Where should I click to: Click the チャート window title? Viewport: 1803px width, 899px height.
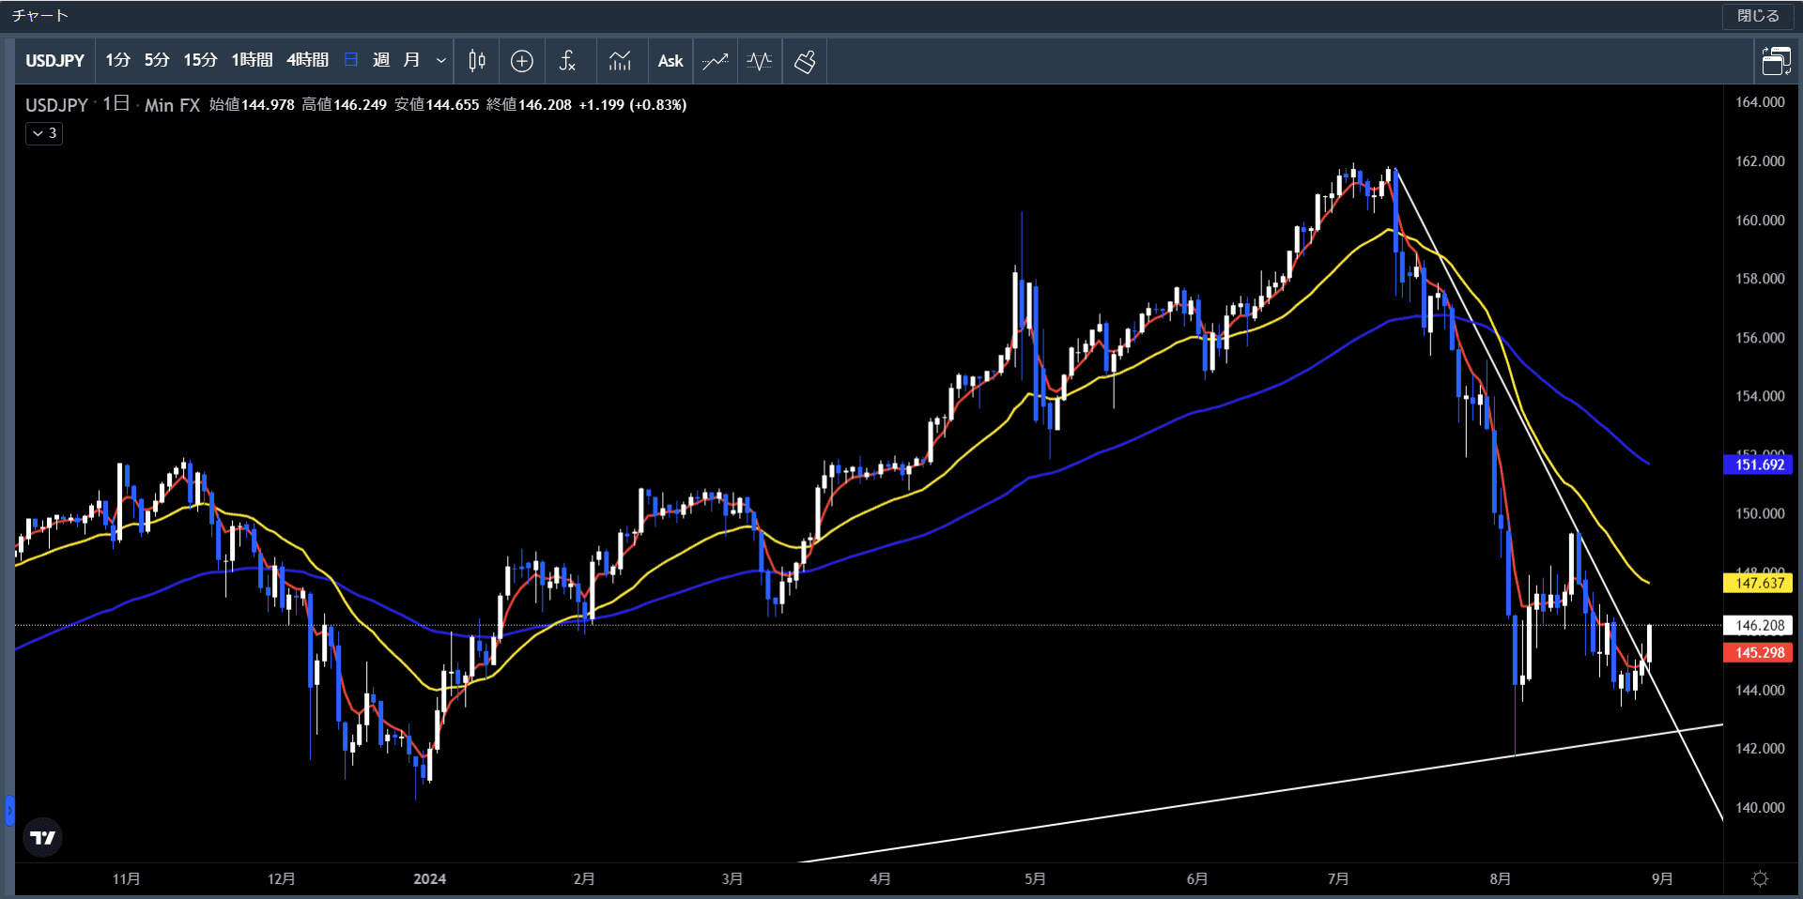(40, 16)
